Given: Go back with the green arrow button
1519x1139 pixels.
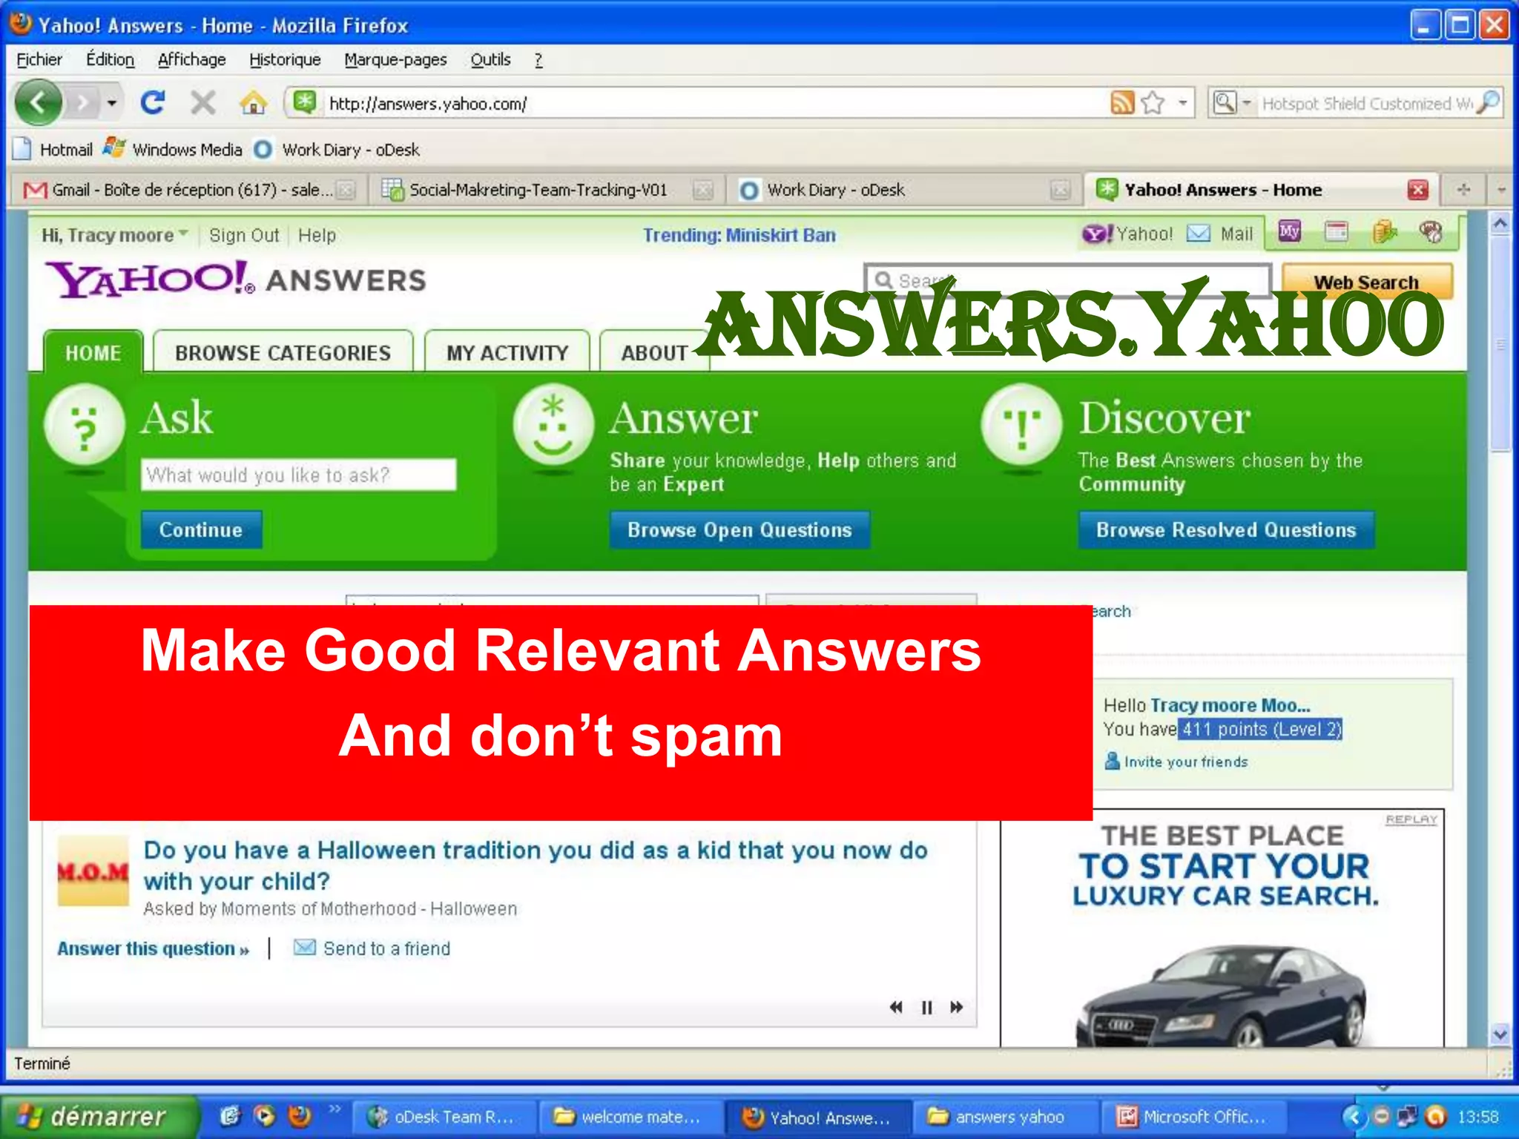Looking at the screenshot, I should (39, 102).
